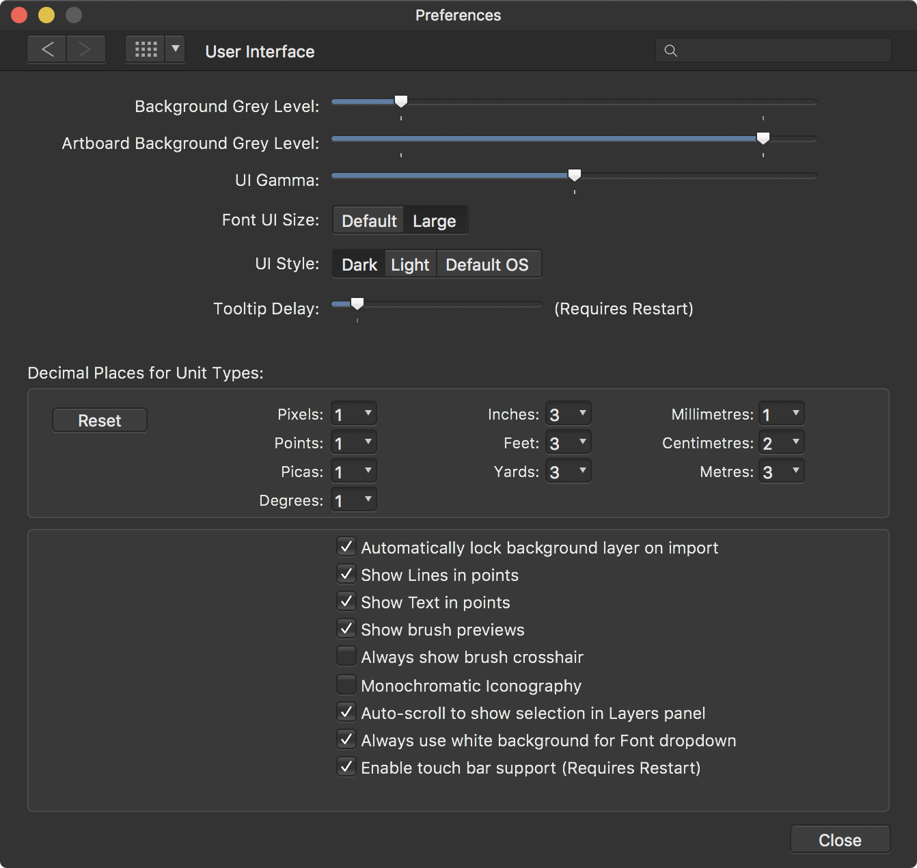Image resolution: width=917 pixels, height=868 pixels.
Task: Open the preferences grid overview icon
Action: pyautogui.click(x=146, y=50)
